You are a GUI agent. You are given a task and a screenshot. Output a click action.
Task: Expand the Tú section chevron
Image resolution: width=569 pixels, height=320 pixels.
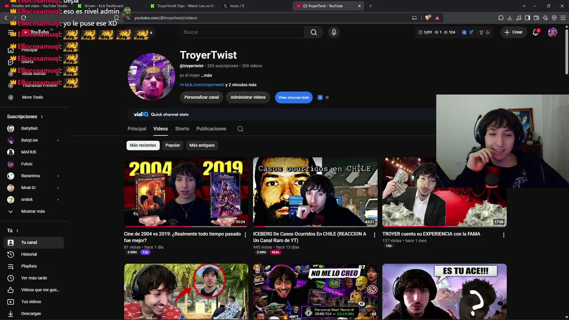(17, 231)
